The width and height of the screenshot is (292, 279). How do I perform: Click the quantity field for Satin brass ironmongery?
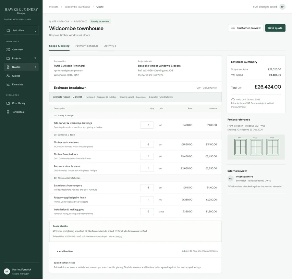point(147,188)
